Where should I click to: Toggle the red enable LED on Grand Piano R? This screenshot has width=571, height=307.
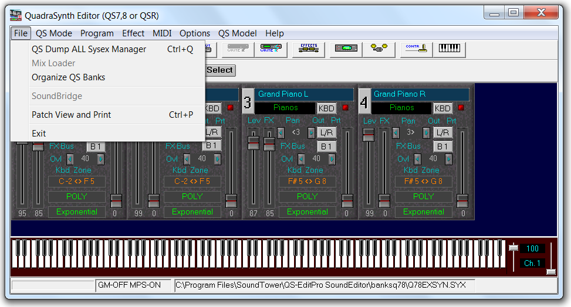461,108
